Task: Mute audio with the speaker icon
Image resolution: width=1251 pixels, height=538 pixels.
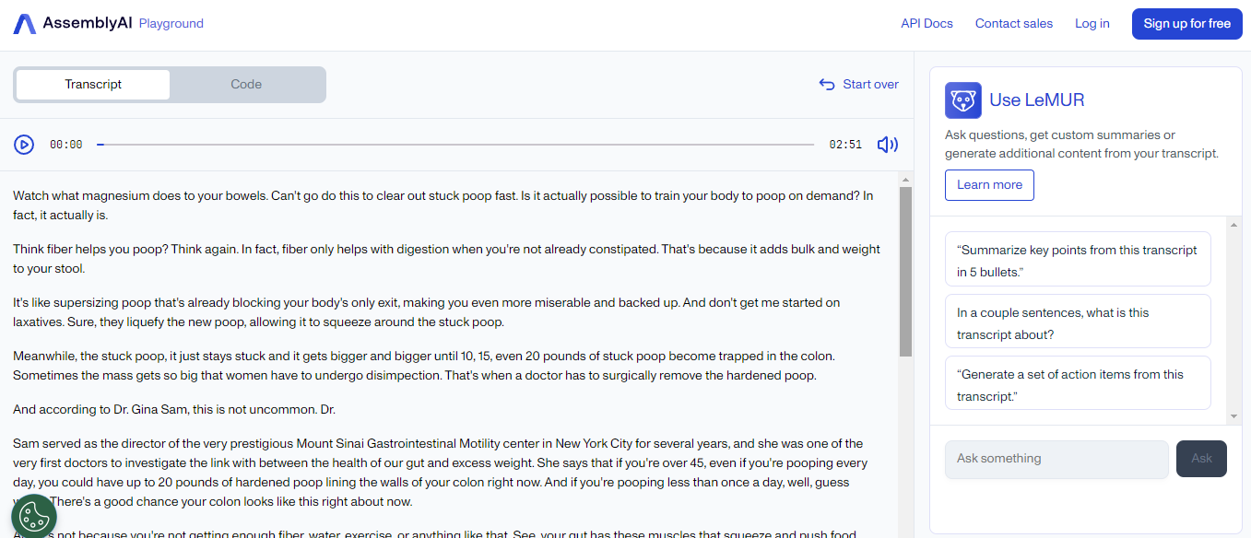Action: [x=887, y=145]
